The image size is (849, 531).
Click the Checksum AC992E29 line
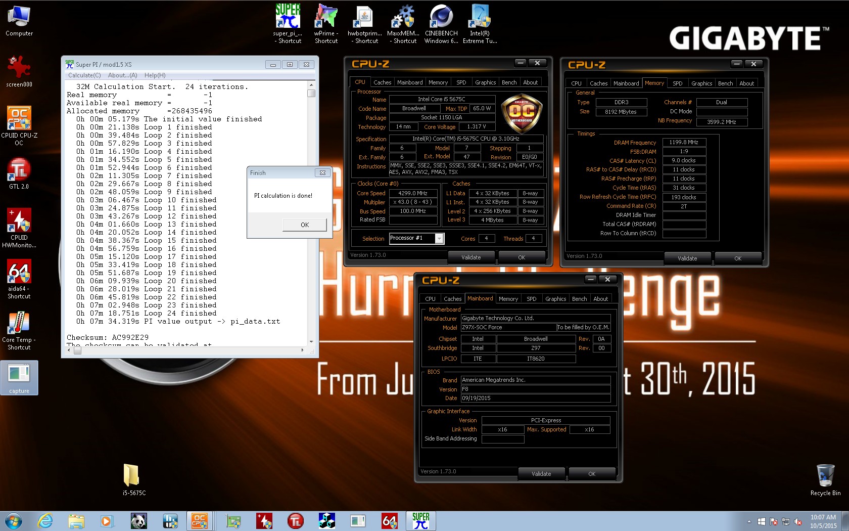pyautogui.click(x=108, y=337)
